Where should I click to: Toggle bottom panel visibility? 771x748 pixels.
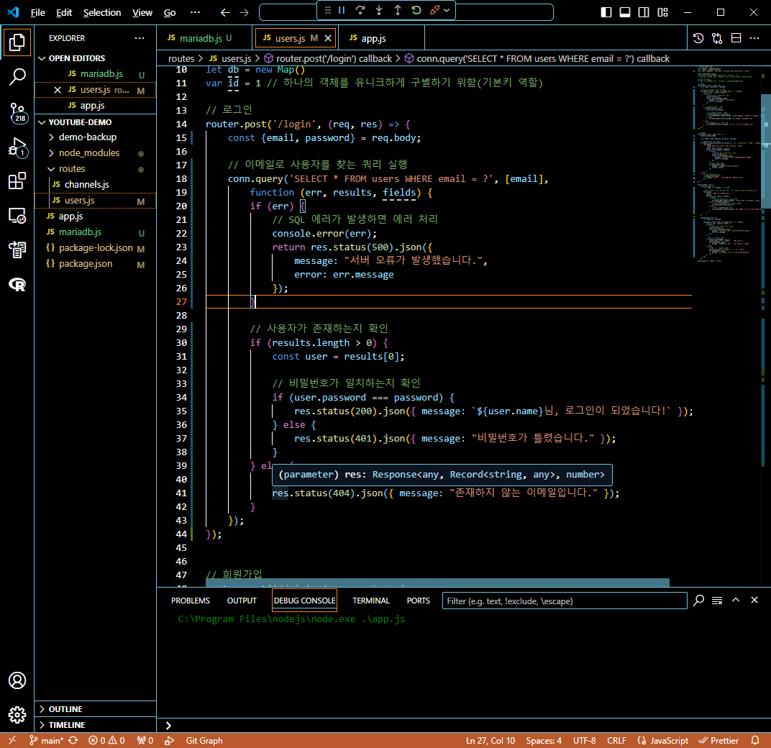[x=625, y=12]
